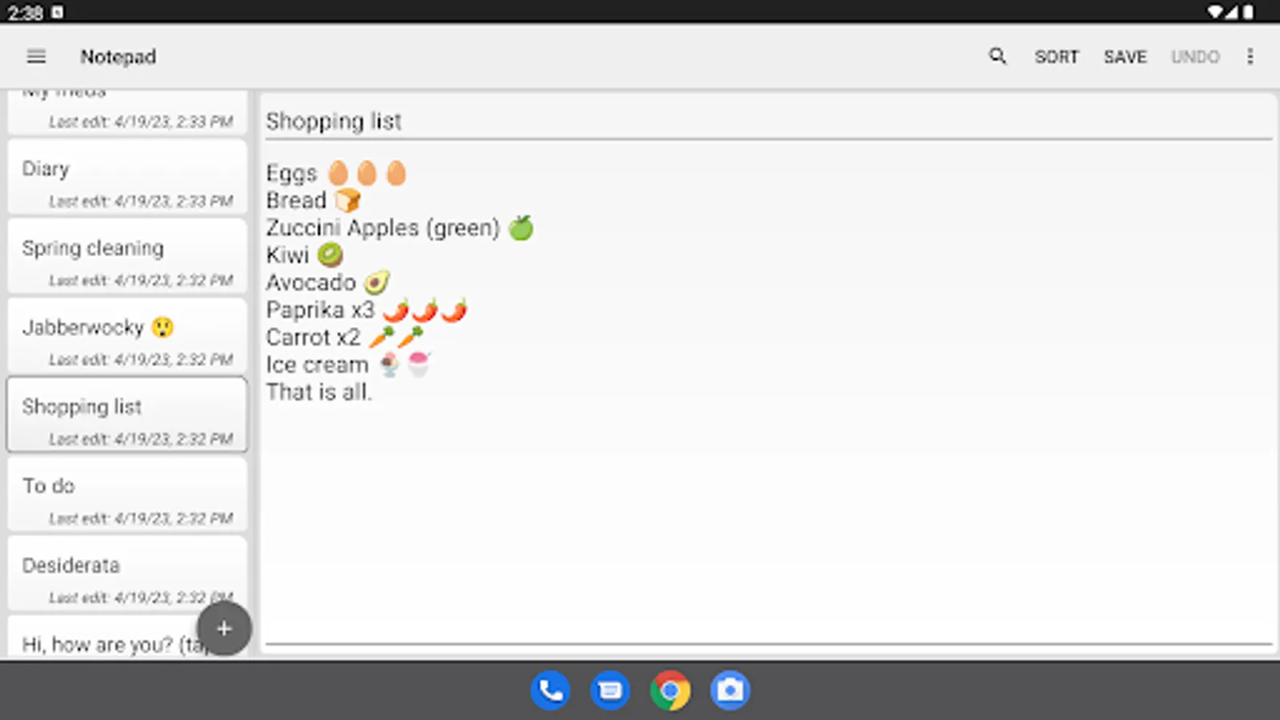Launch Chrome from the dock
Viewport: 1280px width, 720px height.
coord(670,690)
